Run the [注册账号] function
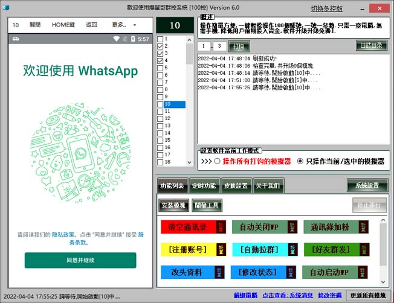This screenshot has width=394, height=303. (189, 249)
